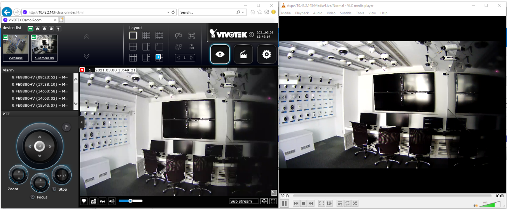Open VLC extended settings icon
The width and height of the screenshot is (507, 210).
coord(329,203)
